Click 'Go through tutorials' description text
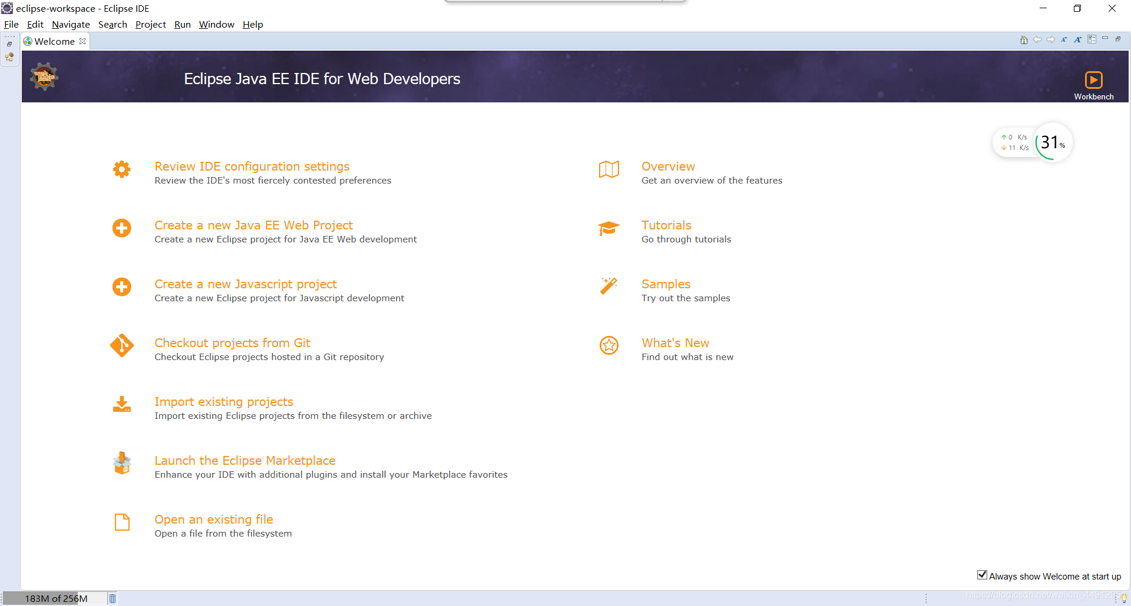The width and height of the screenshot is (1131, 606). [x=686, y=239]
